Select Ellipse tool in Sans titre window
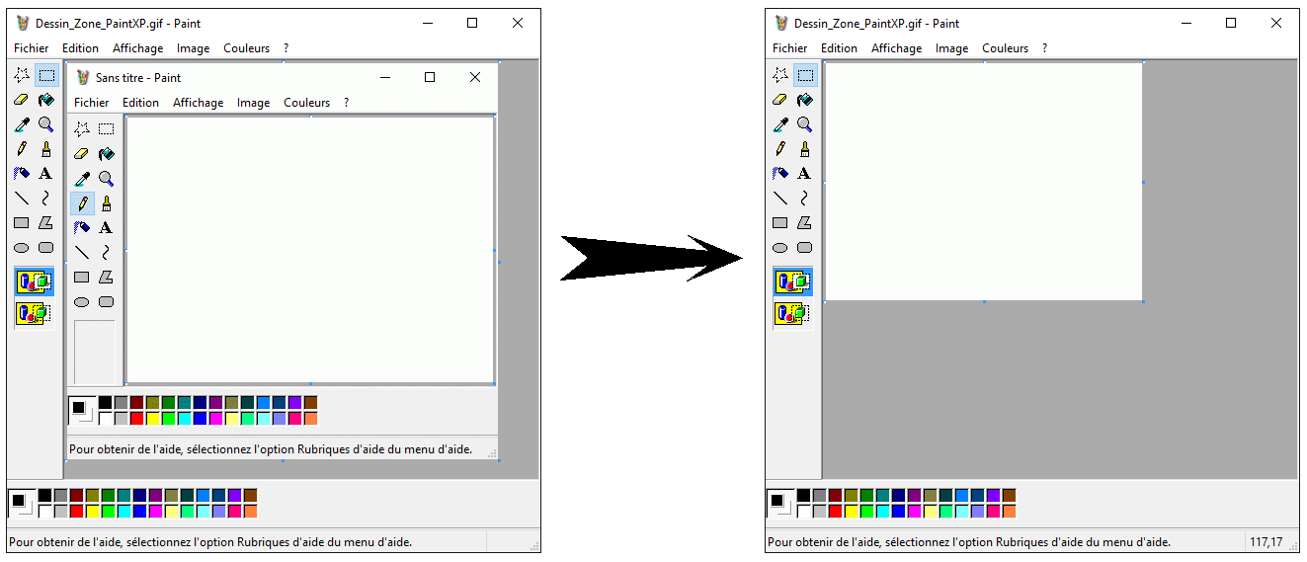This screenshot has width=1307, height=562. tap(82, 302)
